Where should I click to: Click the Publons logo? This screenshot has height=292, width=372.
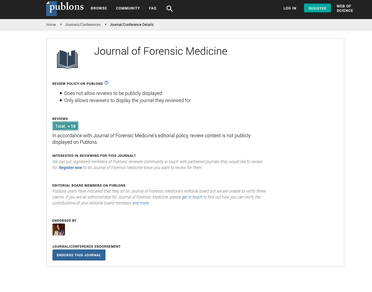tap(65, 8)
